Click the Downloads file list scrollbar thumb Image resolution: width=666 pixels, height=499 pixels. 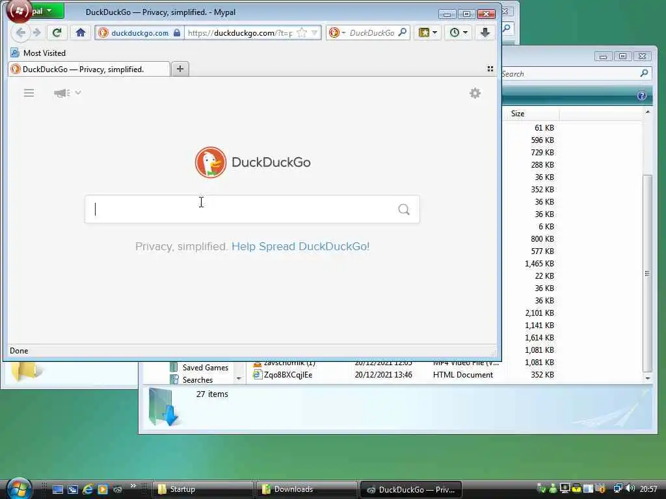(x=647, y=274)
